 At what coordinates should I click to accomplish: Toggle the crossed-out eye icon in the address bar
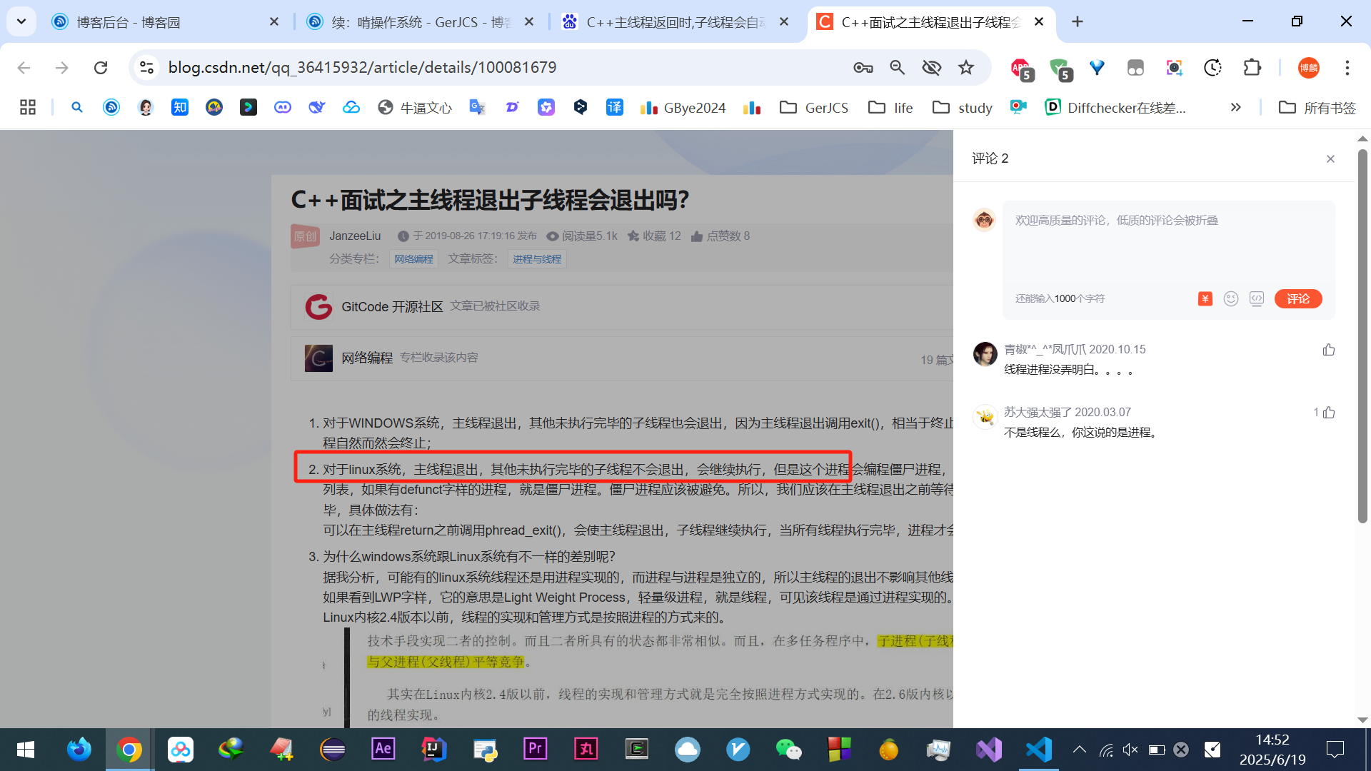coord(931,67)
